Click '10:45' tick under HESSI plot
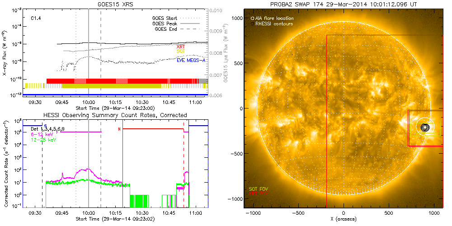452x226 pixels. click(x=169, y=214)
